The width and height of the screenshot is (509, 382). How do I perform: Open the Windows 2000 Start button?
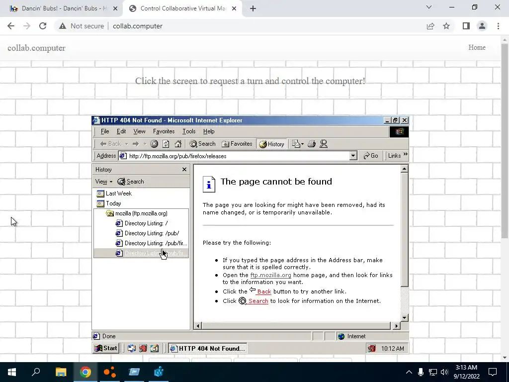click(106, 348)
